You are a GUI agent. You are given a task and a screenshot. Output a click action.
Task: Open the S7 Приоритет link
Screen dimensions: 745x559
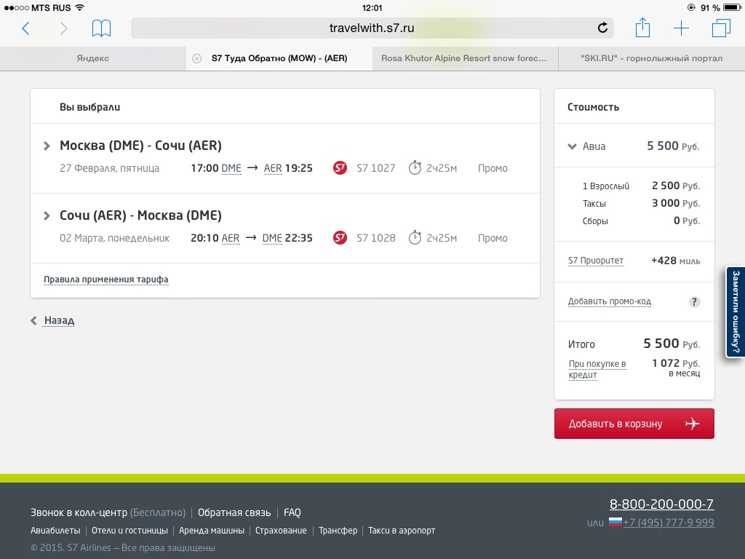click(596, 261)
